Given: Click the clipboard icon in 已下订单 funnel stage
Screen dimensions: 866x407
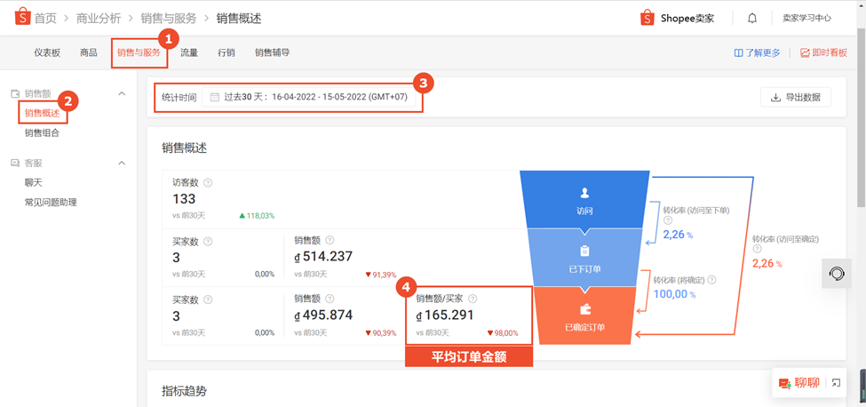Looking at the screenshot, I should click(584, 251).
